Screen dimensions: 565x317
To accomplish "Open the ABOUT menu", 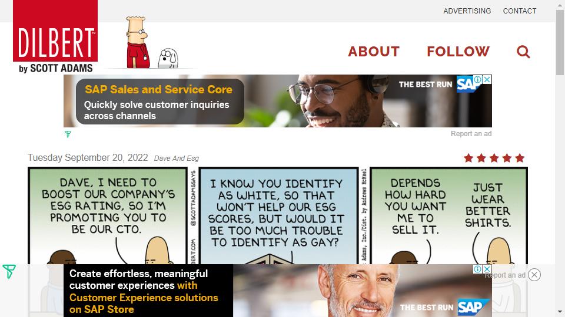I will (374, 52).
